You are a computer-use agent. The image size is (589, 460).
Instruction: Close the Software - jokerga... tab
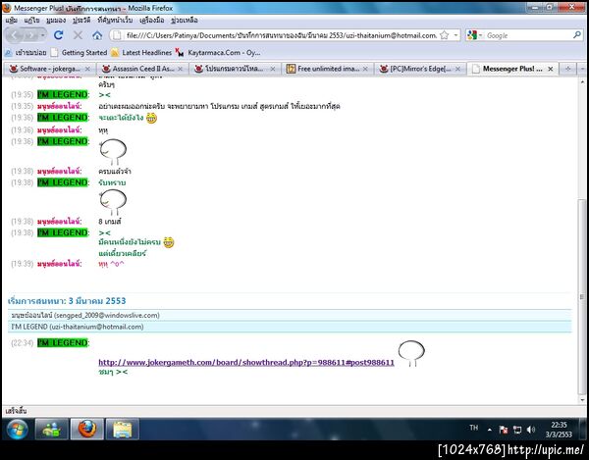87,69
